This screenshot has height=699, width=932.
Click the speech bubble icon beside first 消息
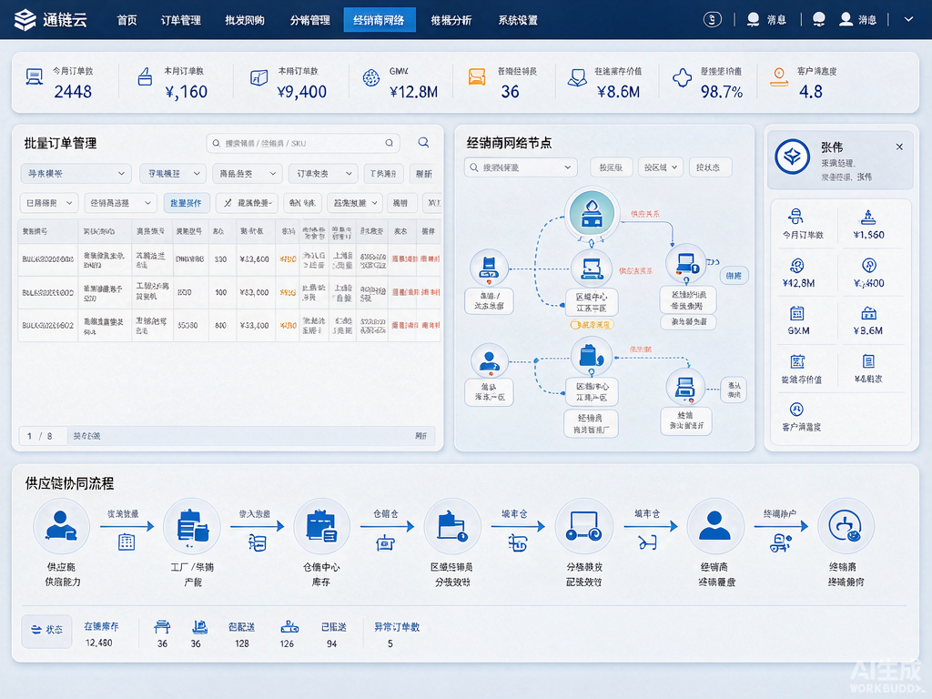pos(753,20)
